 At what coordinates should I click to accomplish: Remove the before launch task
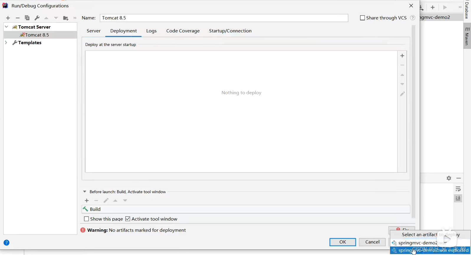click(96, 201)
